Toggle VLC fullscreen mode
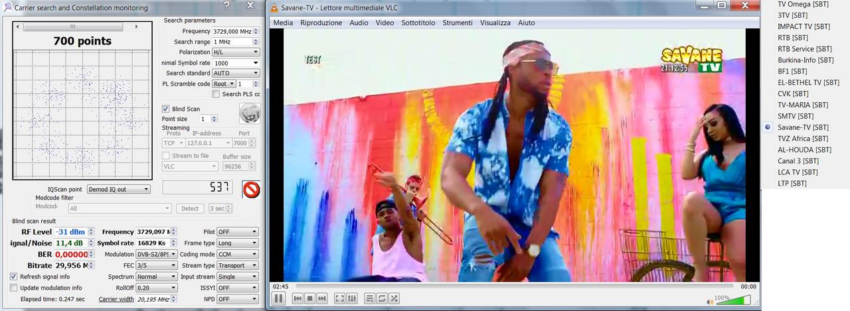Screen dimensions: 850x311 [x=339, y=298]
